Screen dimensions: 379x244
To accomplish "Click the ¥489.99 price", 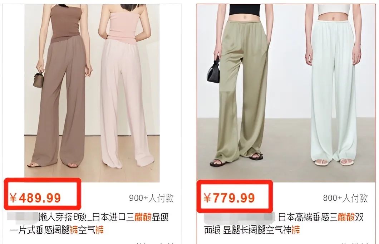I will point(35,198).
